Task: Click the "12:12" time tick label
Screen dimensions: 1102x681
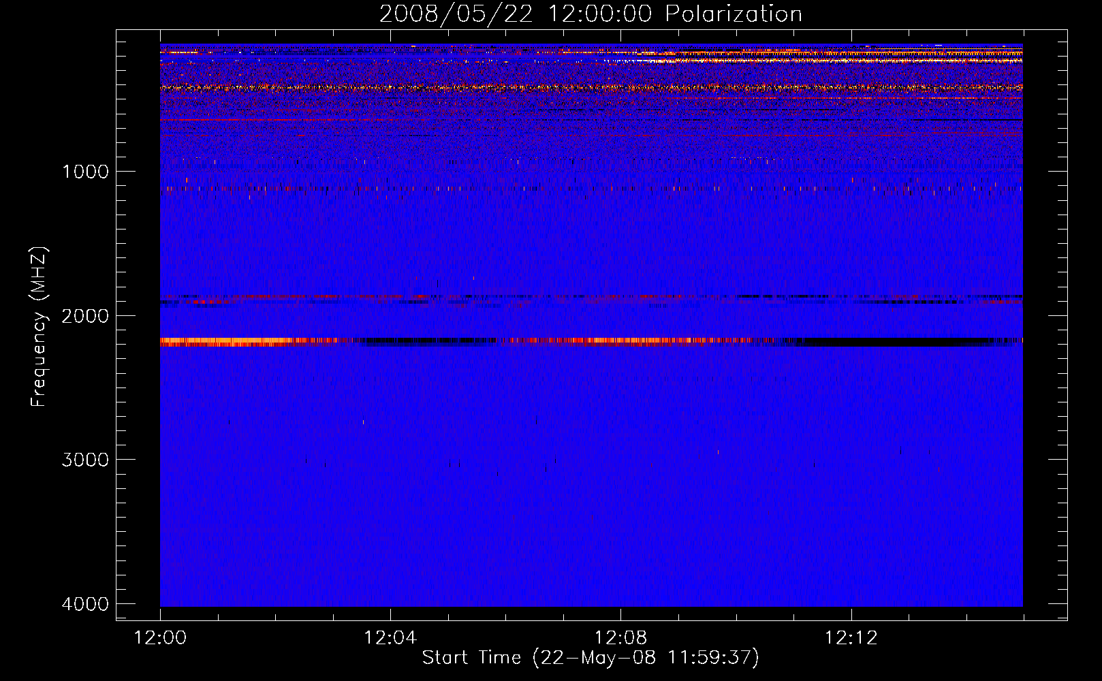Action: (x=851, y=638)
